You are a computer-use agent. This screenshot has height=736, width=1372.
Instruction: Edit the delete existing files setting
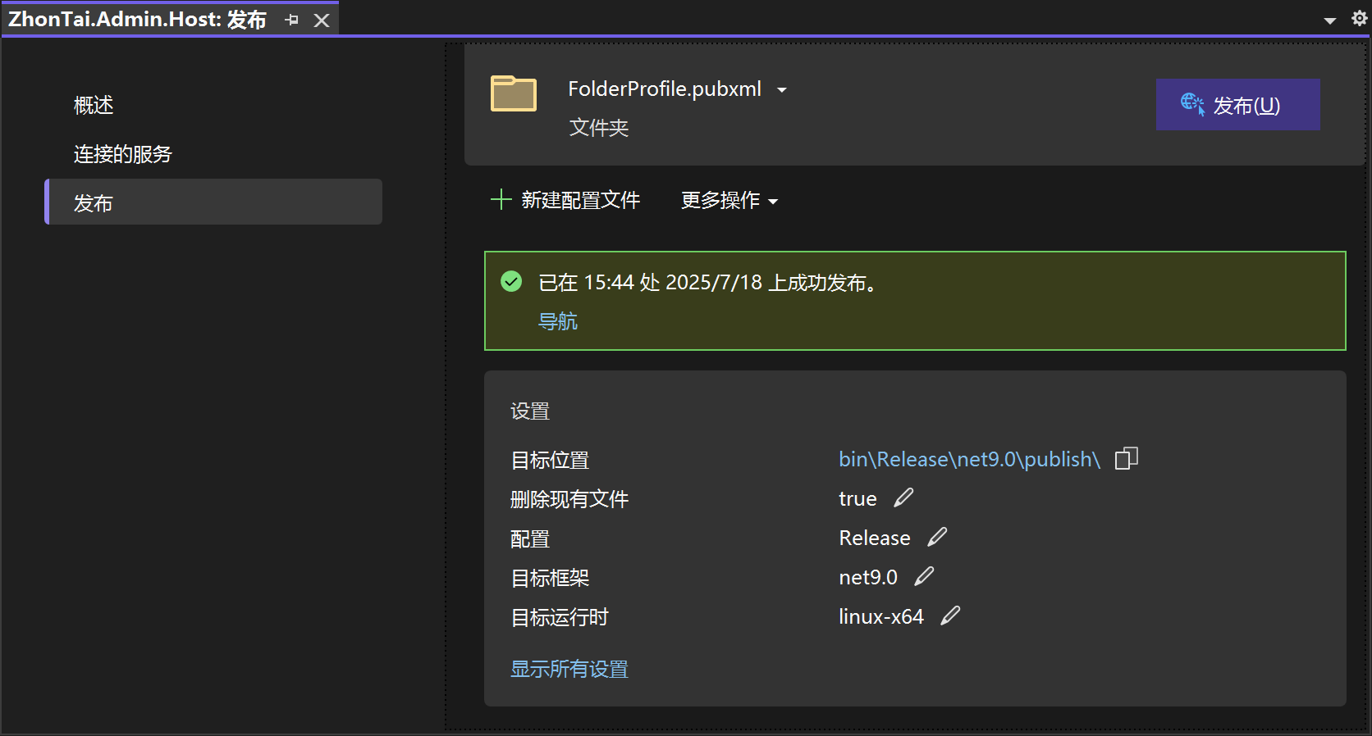coord(903,497)
